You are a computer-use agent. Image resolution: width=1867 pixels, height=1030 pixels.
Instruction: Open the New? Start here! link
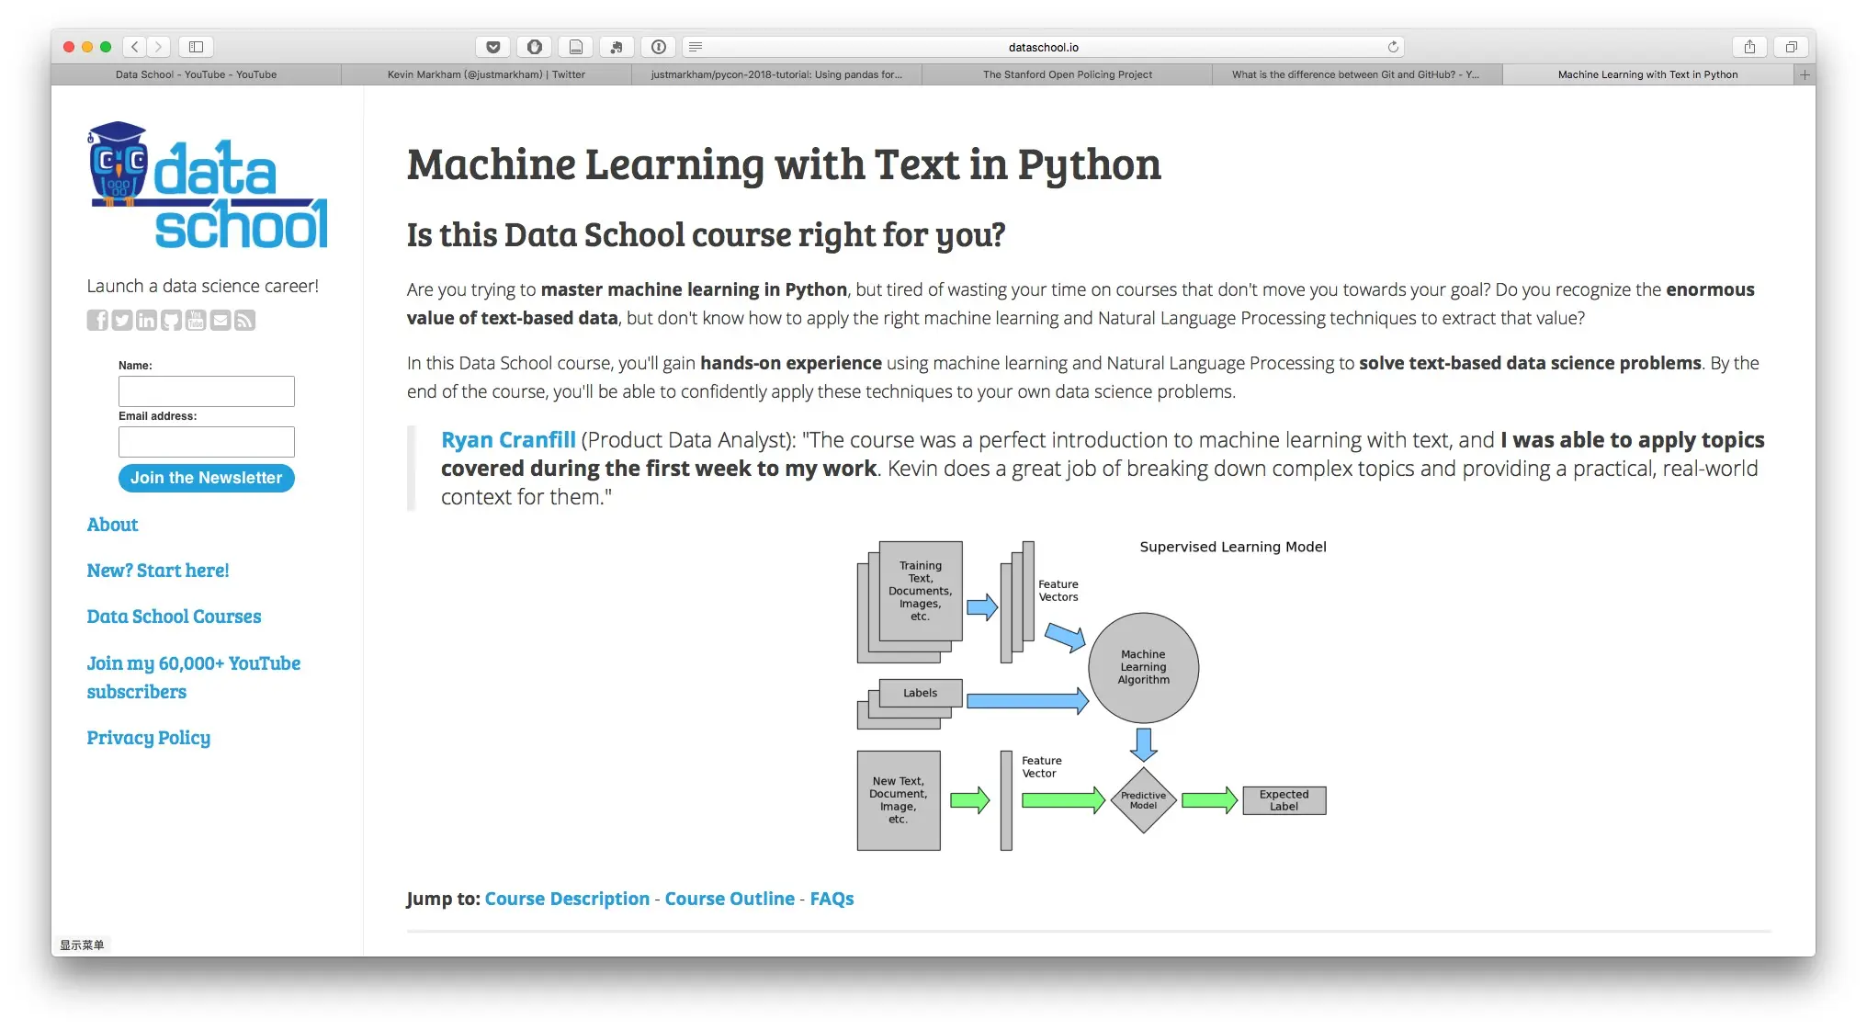[x=158, y=571]
